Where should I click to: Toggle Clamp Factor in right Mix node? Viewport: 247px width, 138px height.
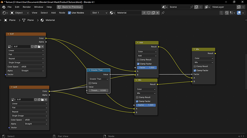195,71
